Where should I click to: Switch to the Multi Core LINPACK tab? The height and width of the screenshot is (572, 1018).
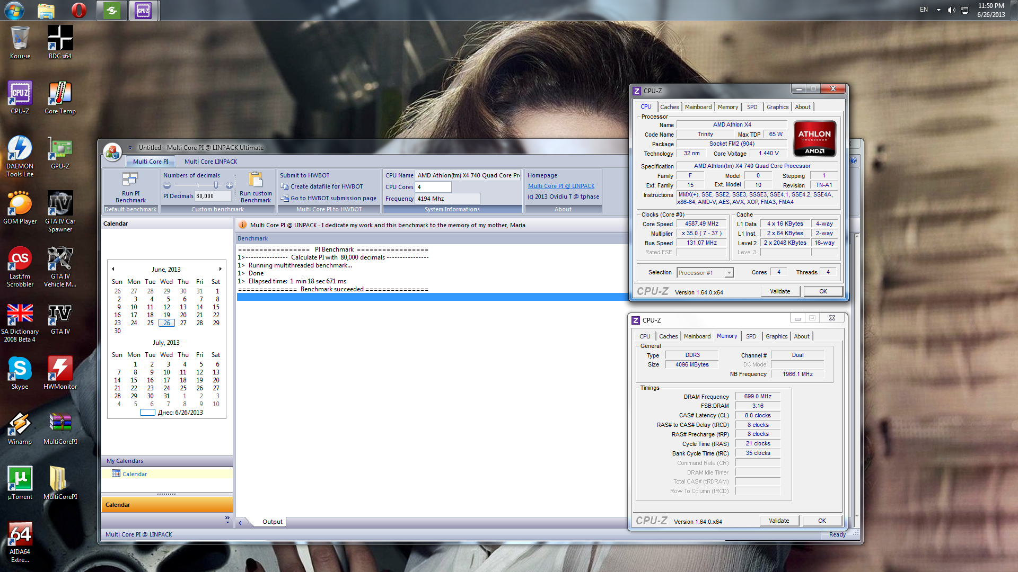[210, 162]
